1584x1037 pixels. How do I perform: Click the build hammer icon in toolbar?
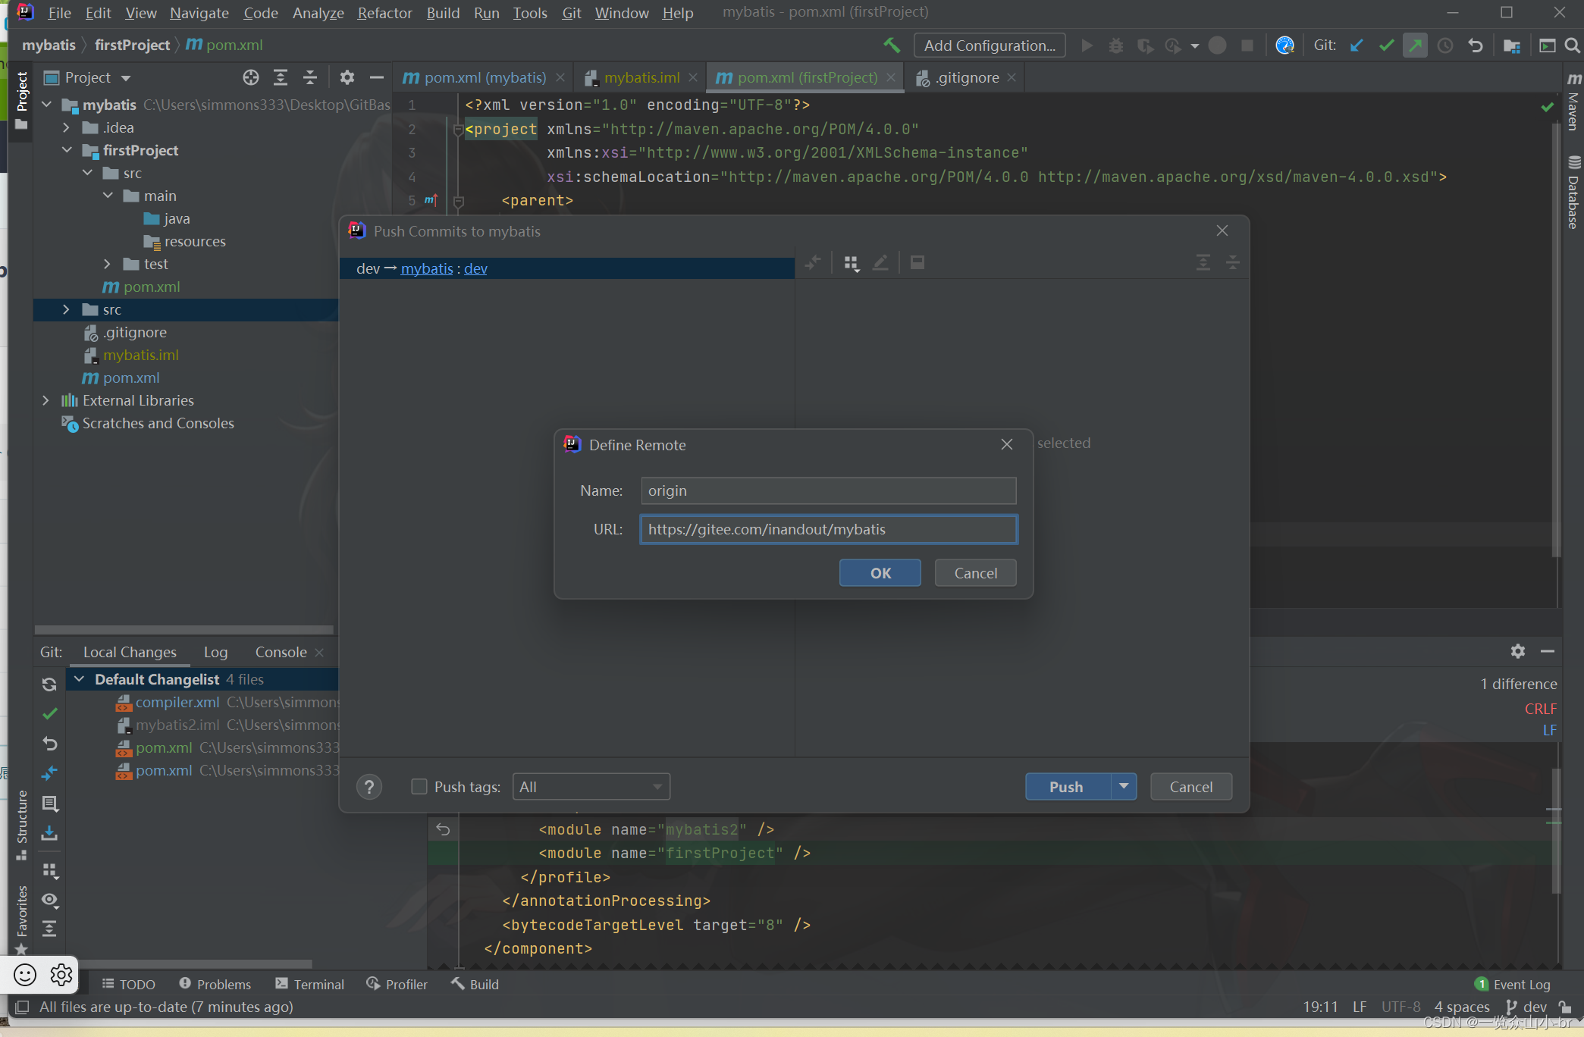(892, 45)
